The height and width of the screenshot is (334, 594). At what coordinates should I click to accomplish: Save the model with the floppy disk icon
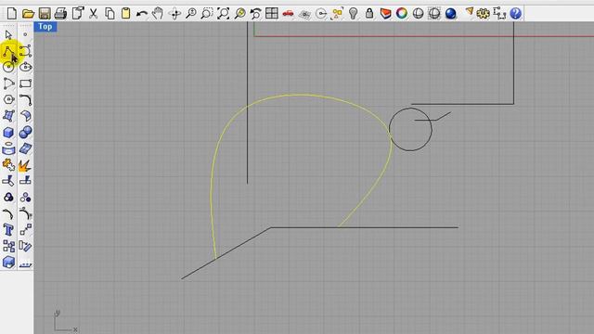pyautogui.click(x=45, y=14)
